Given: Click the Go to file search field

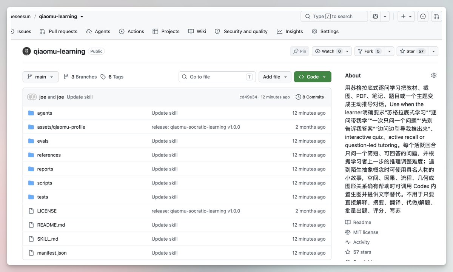Looking at the screenshot, I should tap(217, 77).
